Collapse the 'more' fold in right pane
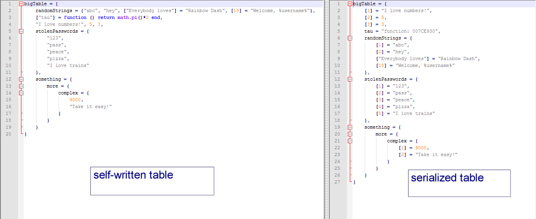Screen dimensions: 536x219 click(x=350, y=134)
